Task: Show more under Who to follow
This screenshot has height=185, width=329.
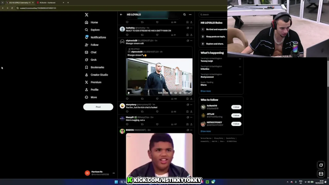Action: point(206,131)
